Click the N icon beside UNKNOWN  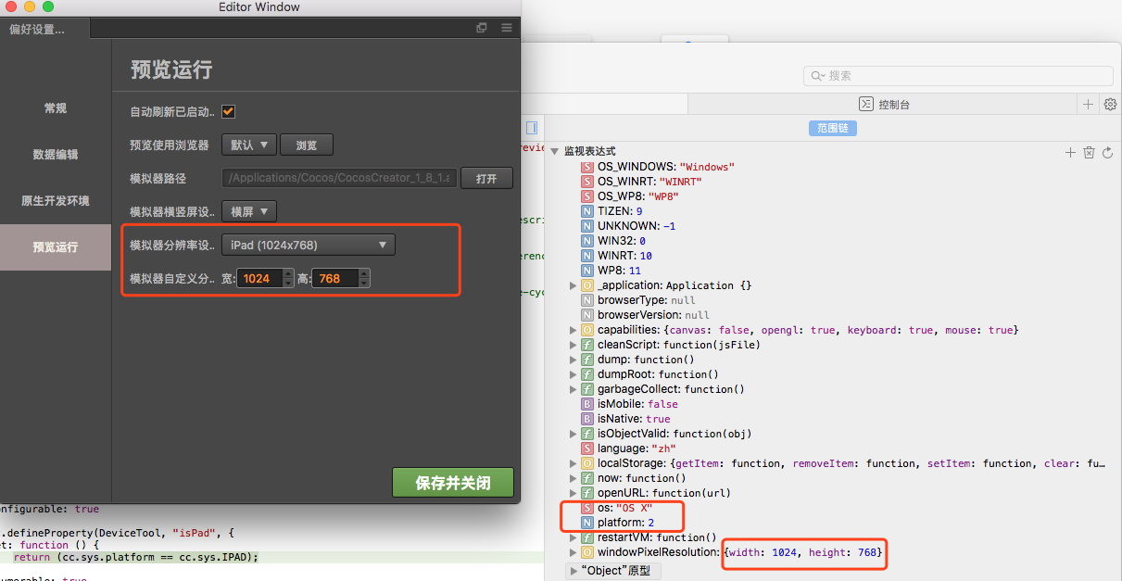coord(587,226)
